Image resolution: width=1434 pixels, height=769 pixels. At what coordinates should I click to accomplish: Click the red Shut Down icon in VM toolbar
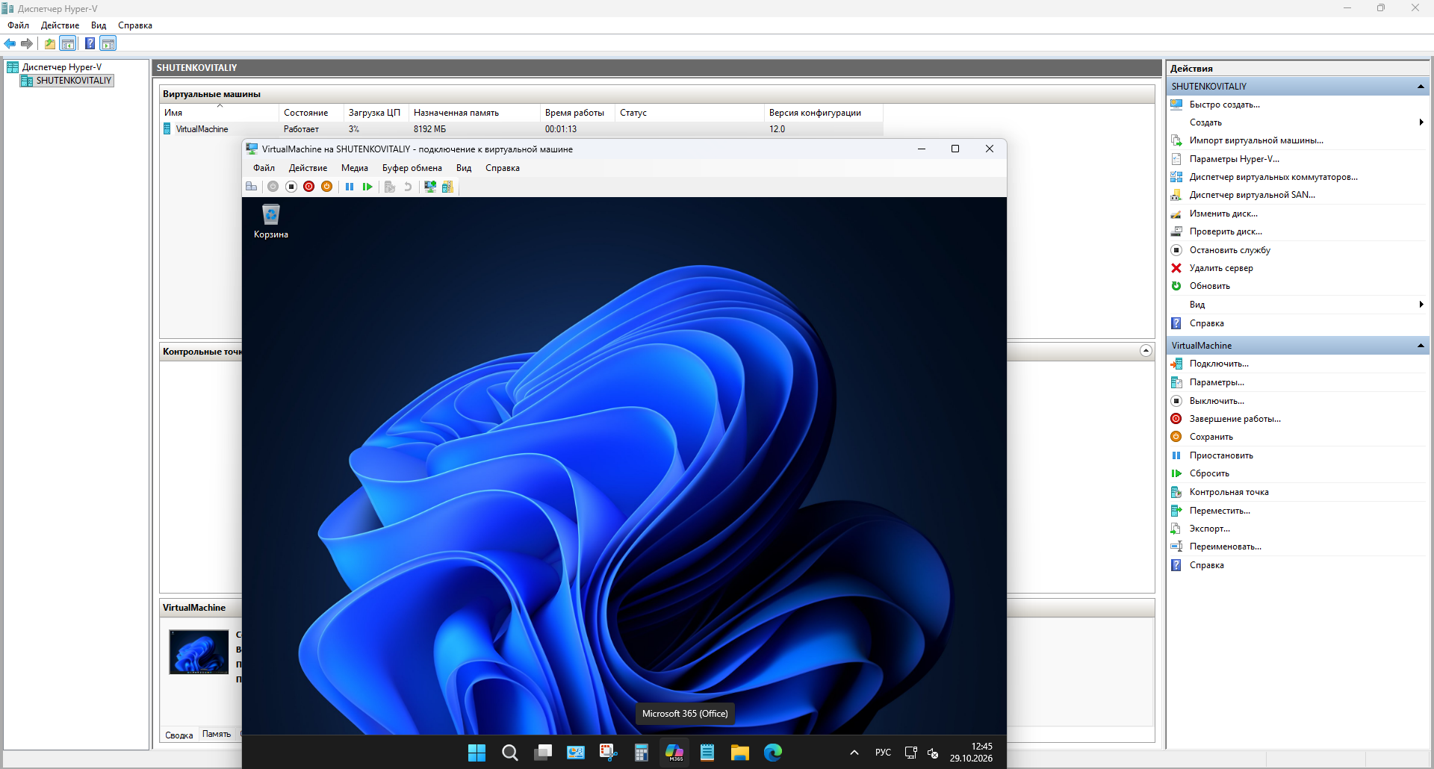(309, 187)
